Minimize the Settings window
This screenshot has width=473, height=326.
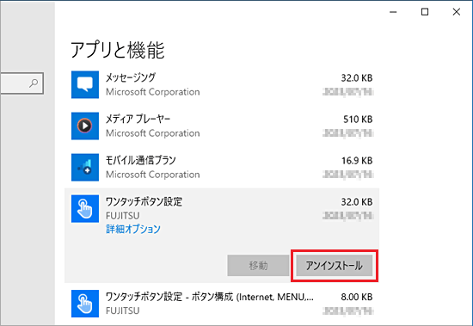[393, 12]
